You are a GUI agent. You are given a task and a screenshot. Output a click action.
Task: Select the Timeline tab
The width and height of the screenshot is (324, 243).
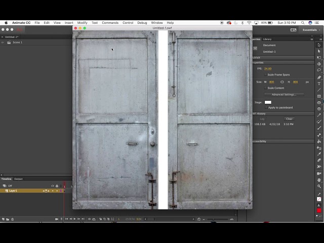7,179
